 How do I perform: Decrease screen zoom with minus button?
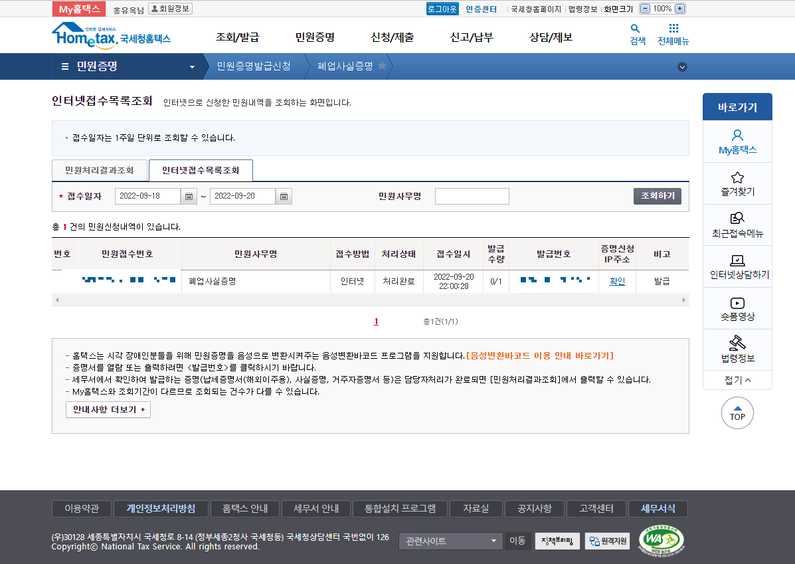[645, 9]
